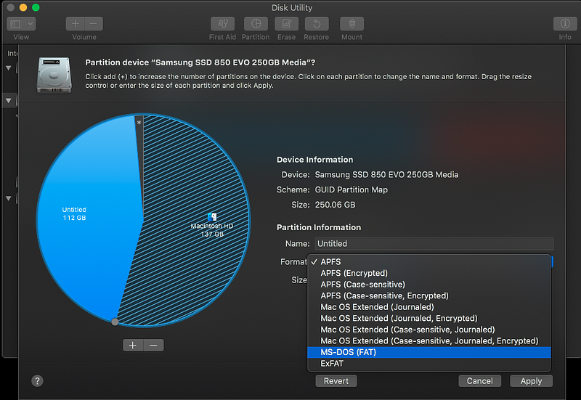Image resolution: width=581 pixels, height=400 pixels.
Task: Click the Revert button
Action: coord(336,380)
